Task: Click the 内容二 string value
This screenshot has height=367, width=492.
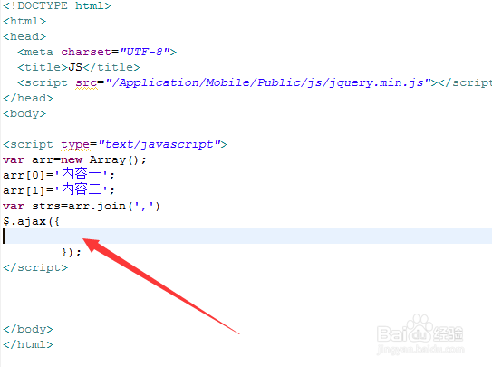Action: coord(82,189)
